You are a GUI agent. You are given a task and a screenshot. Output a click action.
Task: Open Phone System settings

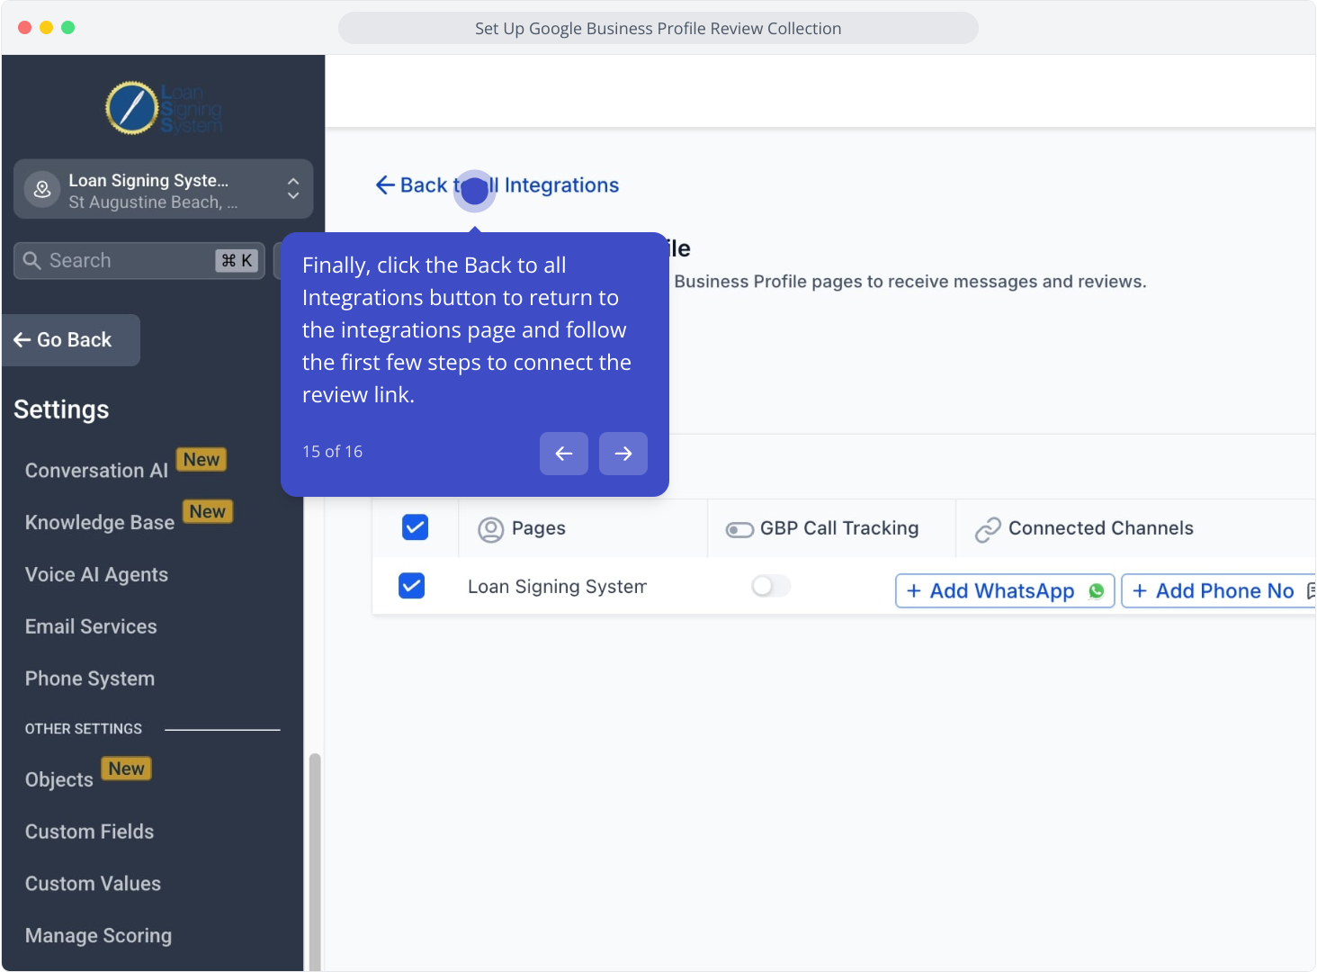click(90, 679)
